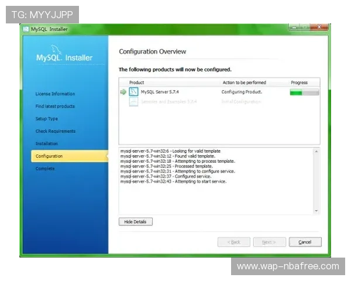The width and height of the screenshot is (351, 281).
Task: Click the Samples and Examples product icon
Action: click(133, 102)
